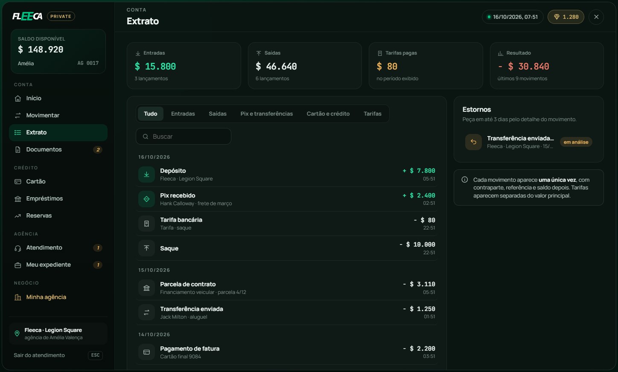Image resolution: width=618 pixels, height=372 pixels.
Task: Show the Tarifas tab
Action: pos(373,114)
